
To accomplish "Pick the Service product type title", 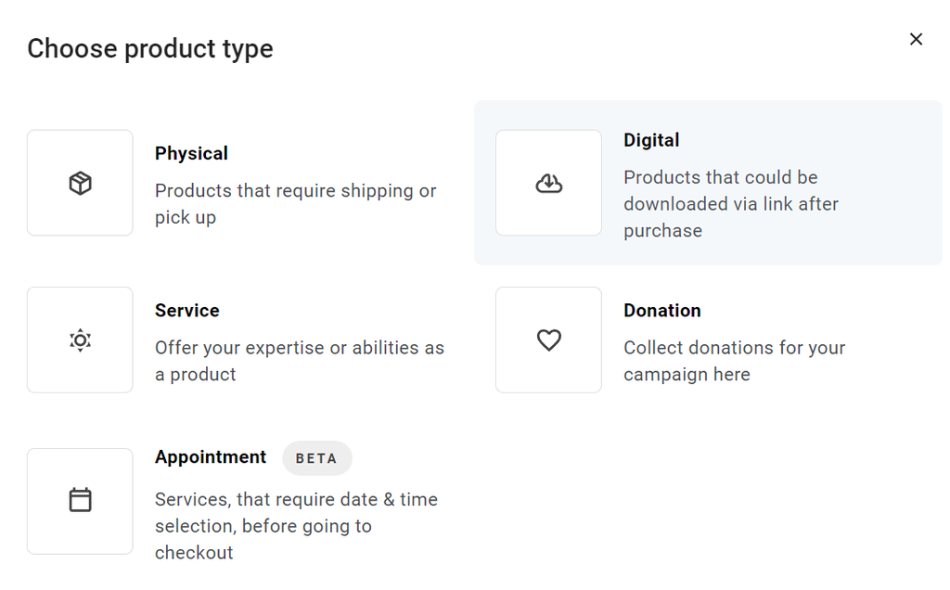I will tap(187, 311).
